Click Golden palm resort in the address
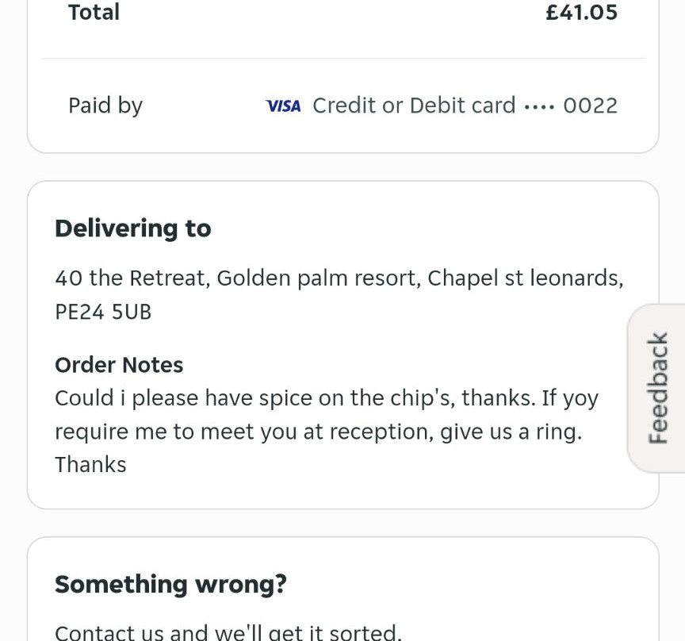Image resolution: width=685 pixels, height=641 pixels. coord(318,278)
